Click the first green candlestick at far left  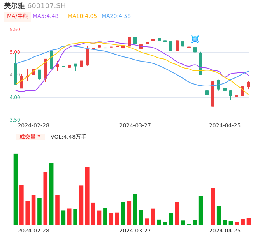pos(16,74)
